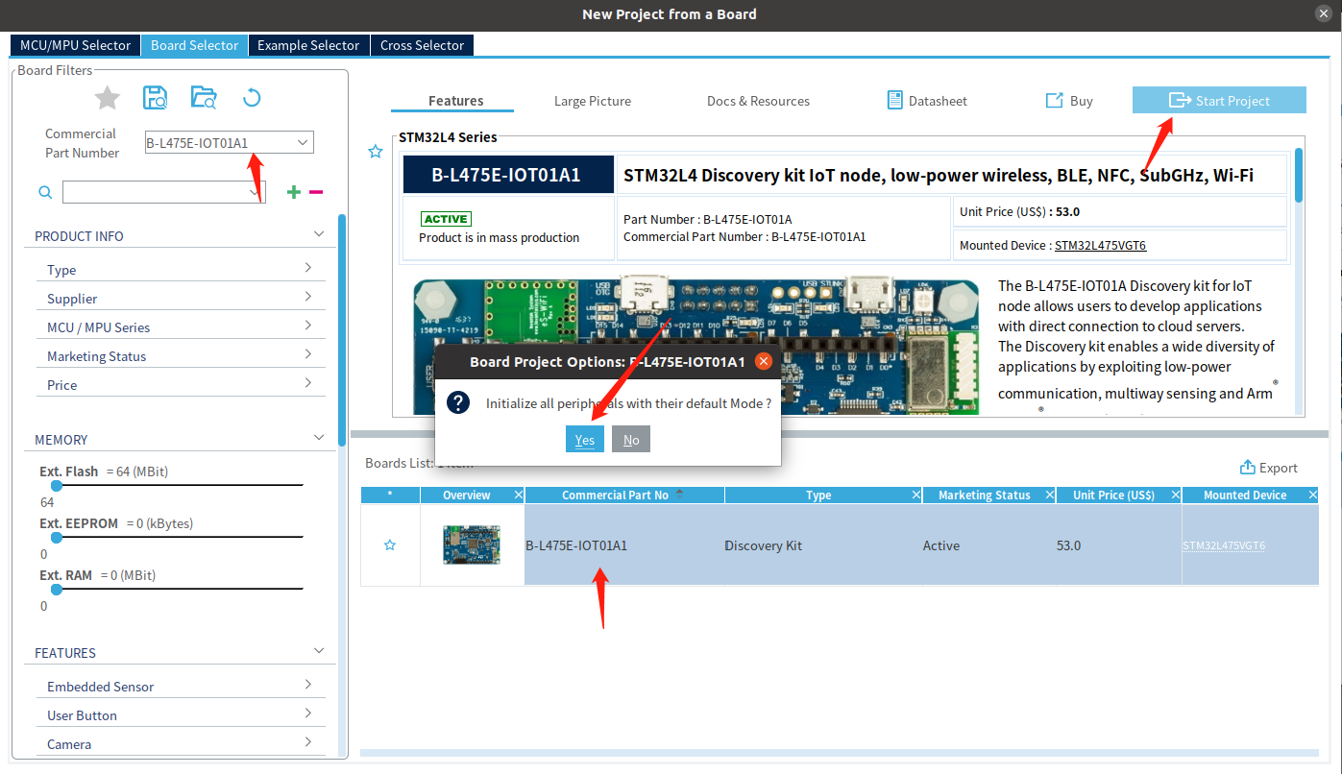The image size is (1342, 774).
Task: Click the board details vertical scrollbar
Action: click(1300, 174)
